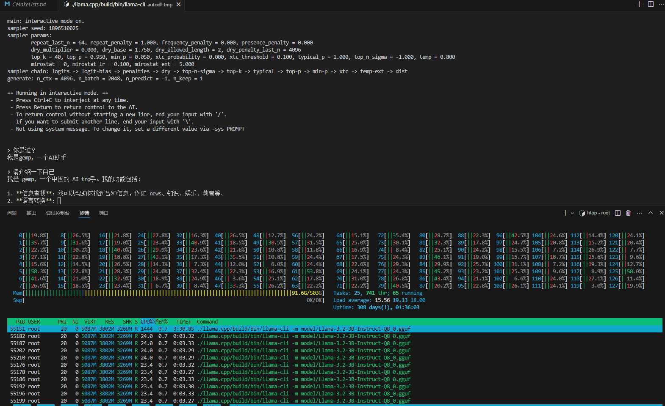The height and width of the screenshot is (406, 665).
Task: Click the Load average text in htop
Action: point(379,300)
